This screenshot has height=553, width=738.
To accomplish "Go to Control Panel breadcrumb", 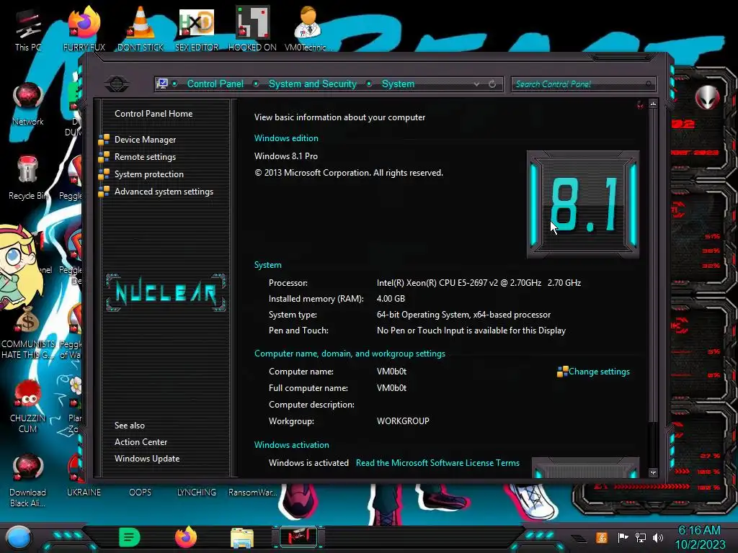I will tap(215, 84).
